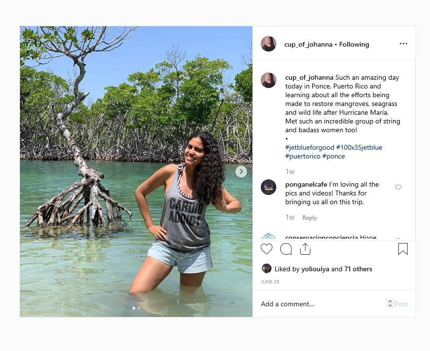Save post with the bookmark icon
430x351 pixels.
(403, 249)
